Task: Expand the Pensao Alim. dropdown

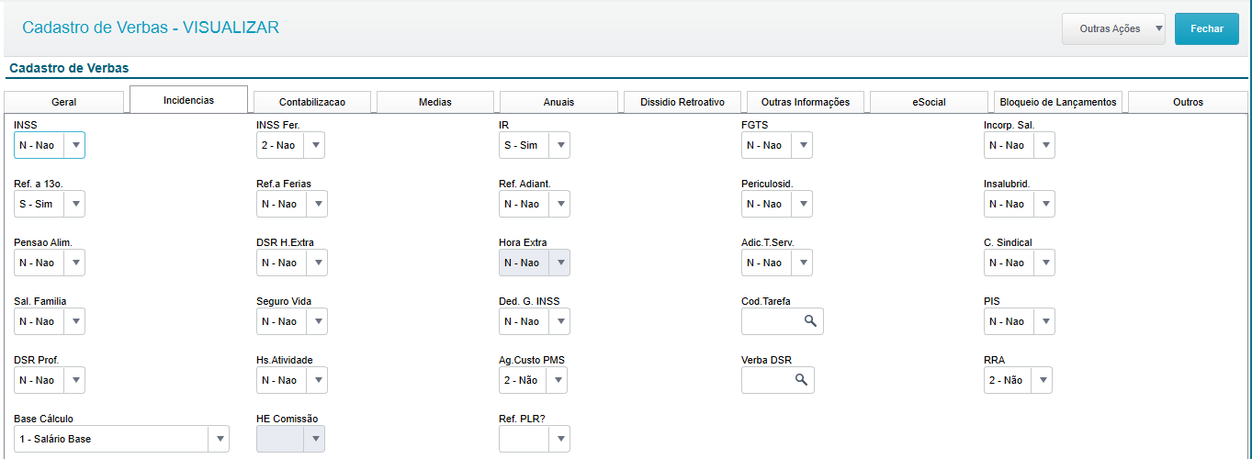Action: (x=50, y=263)
